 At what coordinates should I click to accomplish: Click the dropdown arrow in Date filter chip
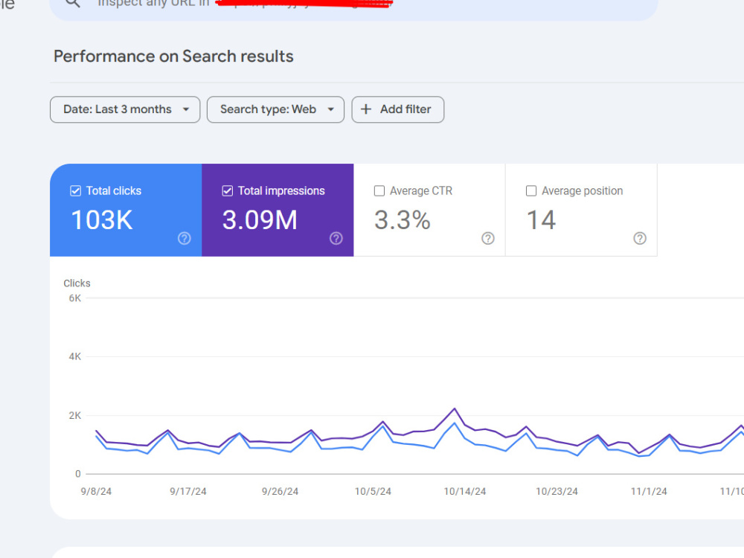click(x=186, y=109)
